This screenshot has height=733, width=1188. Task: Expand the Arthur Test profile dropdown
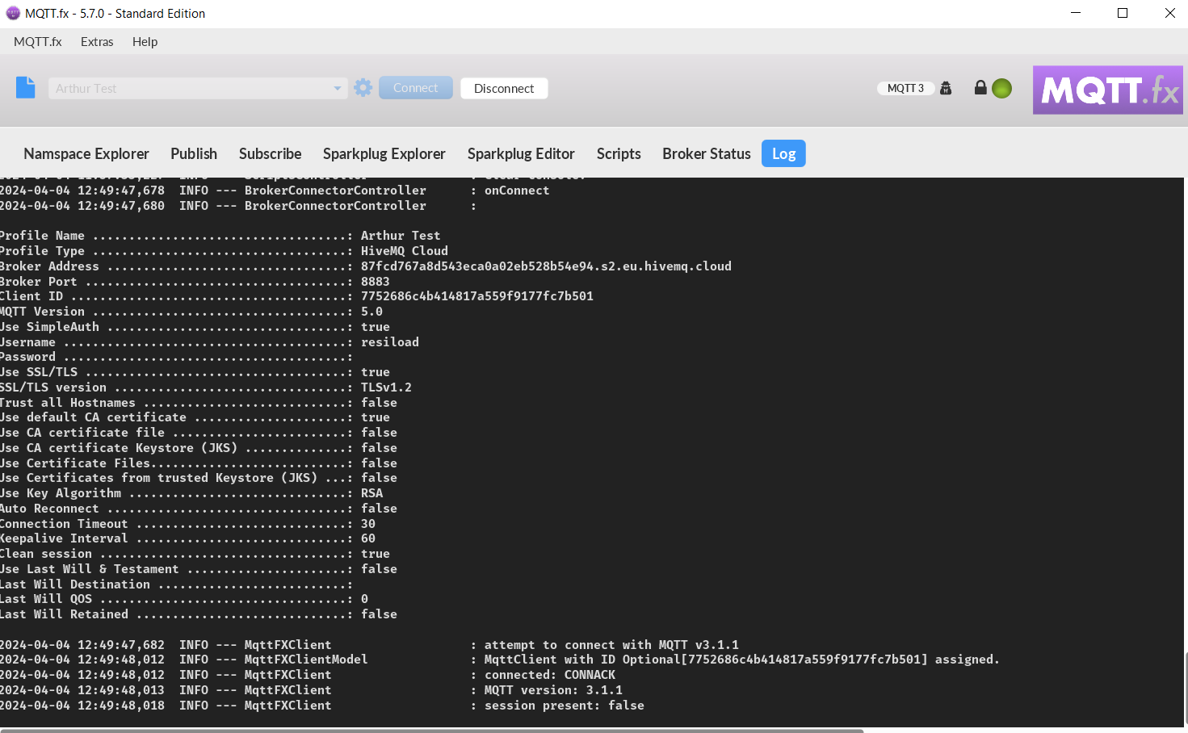pyautogui.click(x=337, y=89)
